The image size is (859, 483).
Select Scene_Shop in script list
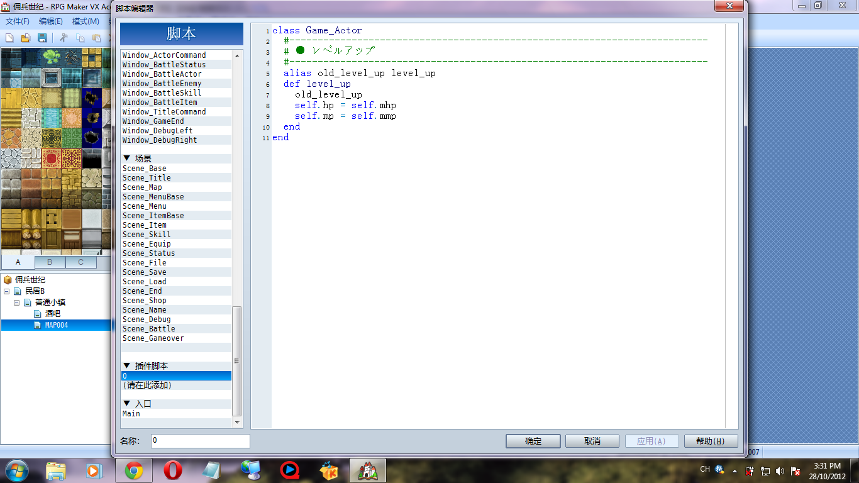[x=177, y=301]
